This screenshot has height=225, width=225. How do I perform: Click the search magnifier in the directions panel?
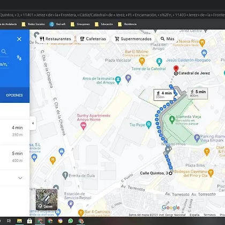pyautogui.click(x=4, y=52)
